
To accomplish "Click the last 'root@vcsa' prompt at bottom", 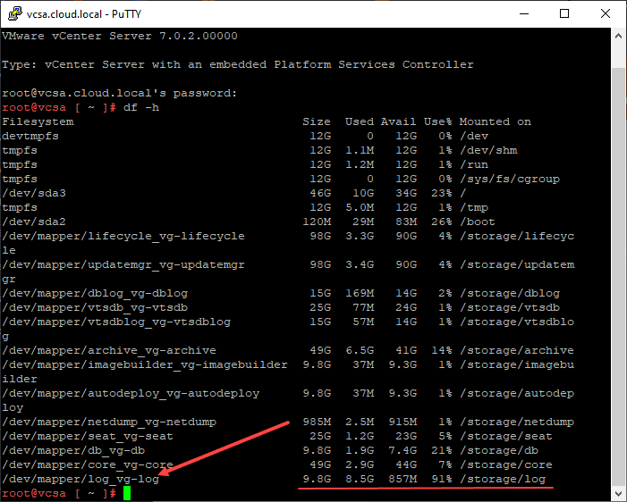I will pyautogui.click(x=34, y=493).
